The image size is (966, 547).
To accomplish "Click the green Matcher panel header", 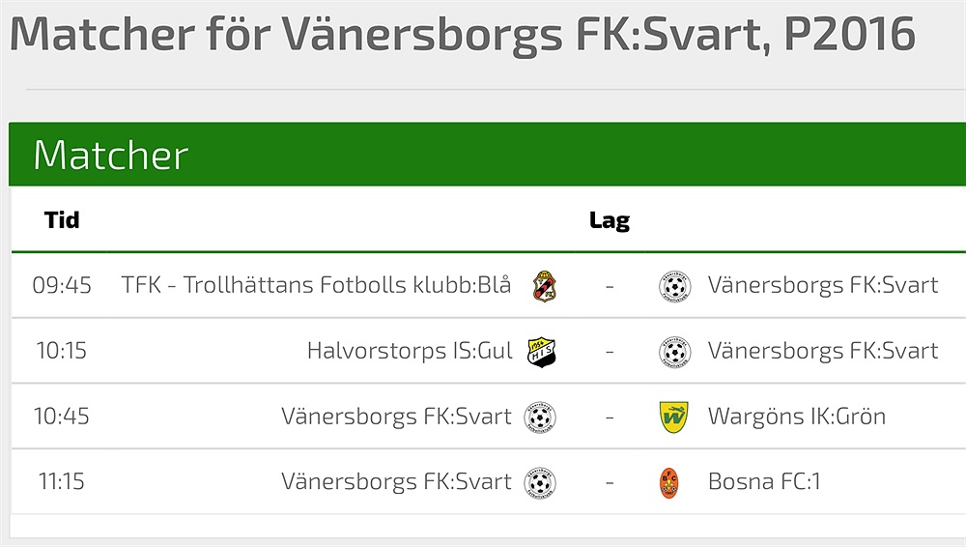I will (483, 155).
